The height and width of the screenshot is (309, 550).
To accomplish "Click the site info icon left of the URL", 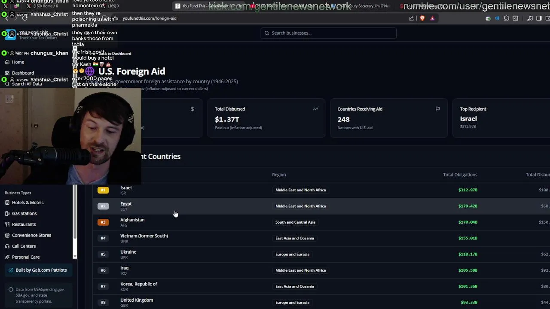I will point(116,18).
